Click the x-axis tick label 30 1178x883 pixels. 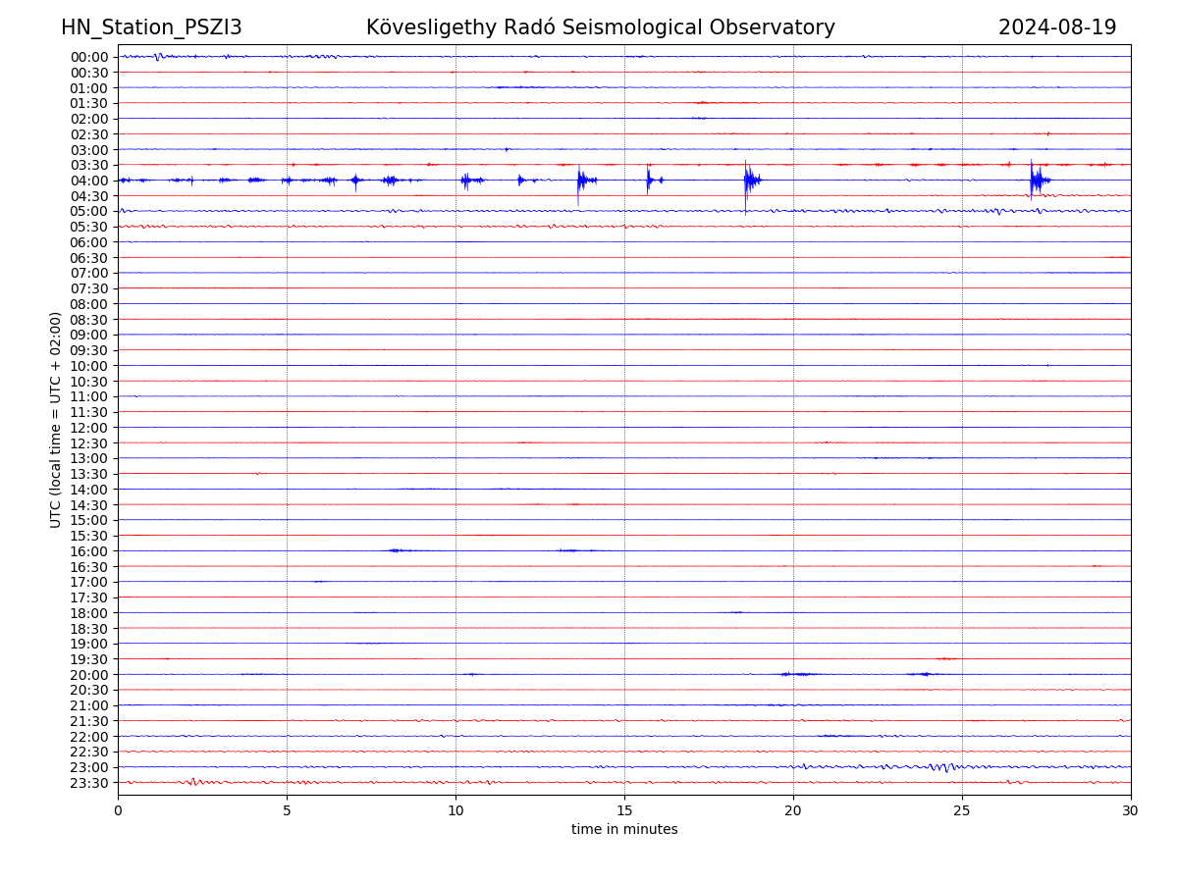pyautogui.click(x=1130, y=810)
